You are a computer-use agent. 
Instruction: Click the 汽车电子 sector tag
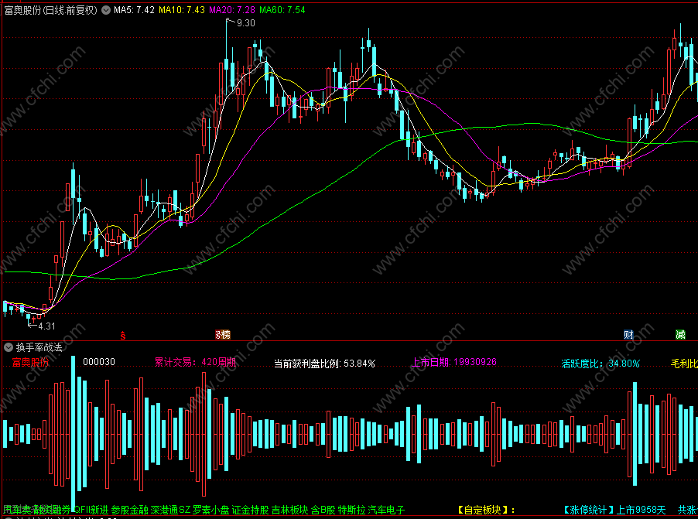[x=386, y=510]
